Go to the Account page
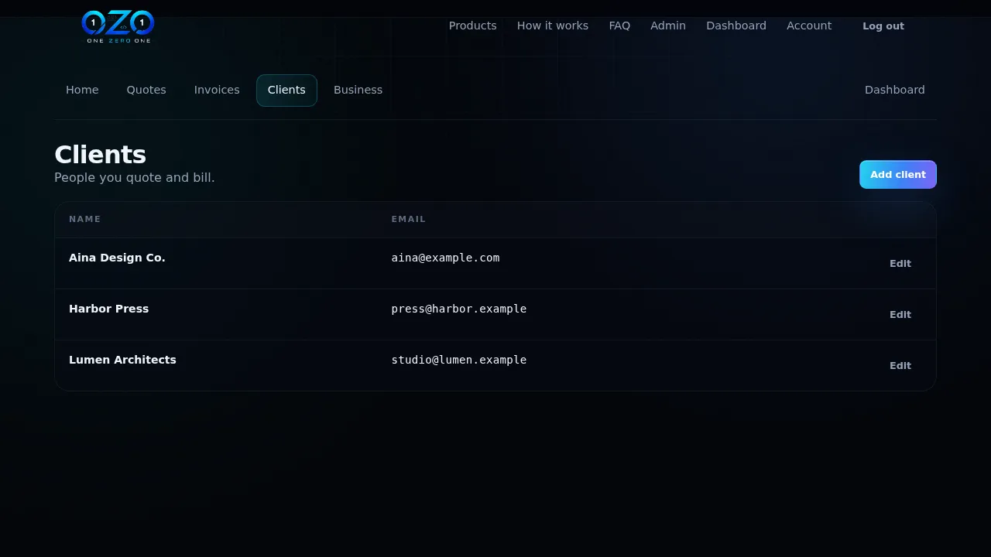The height and width of the screenshot is (557, 991). point(809,26)
